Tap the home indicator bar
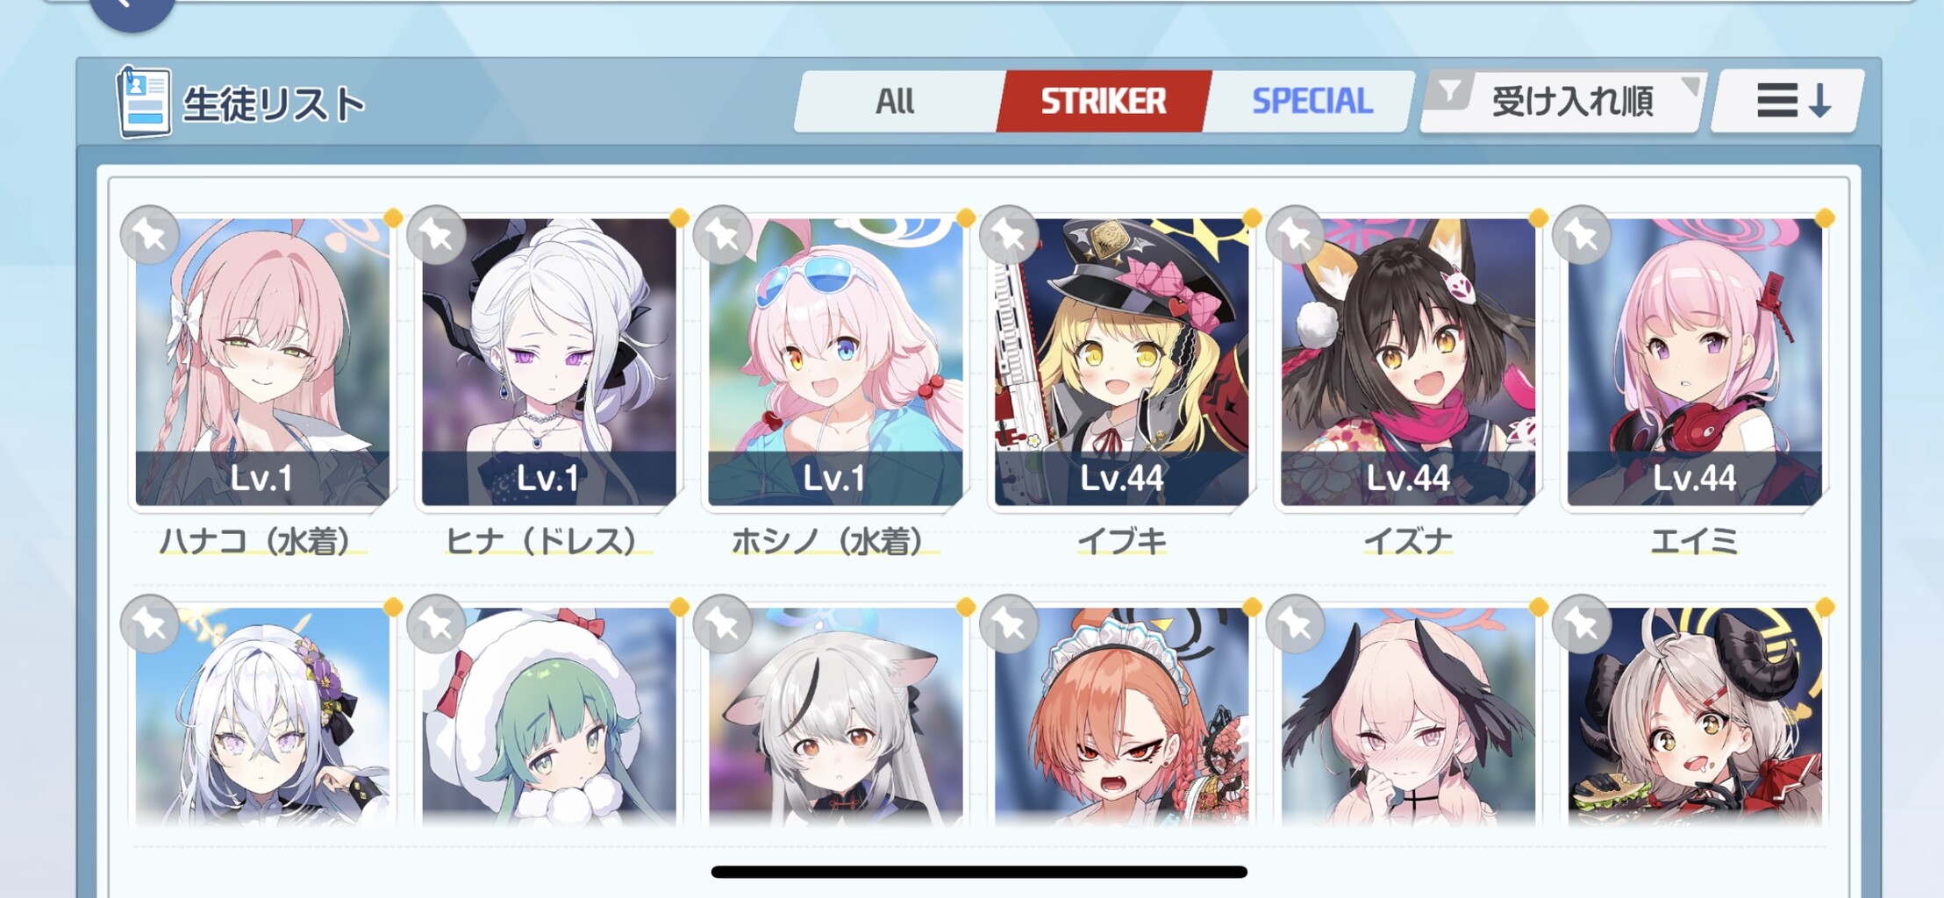 pos(979,872)
